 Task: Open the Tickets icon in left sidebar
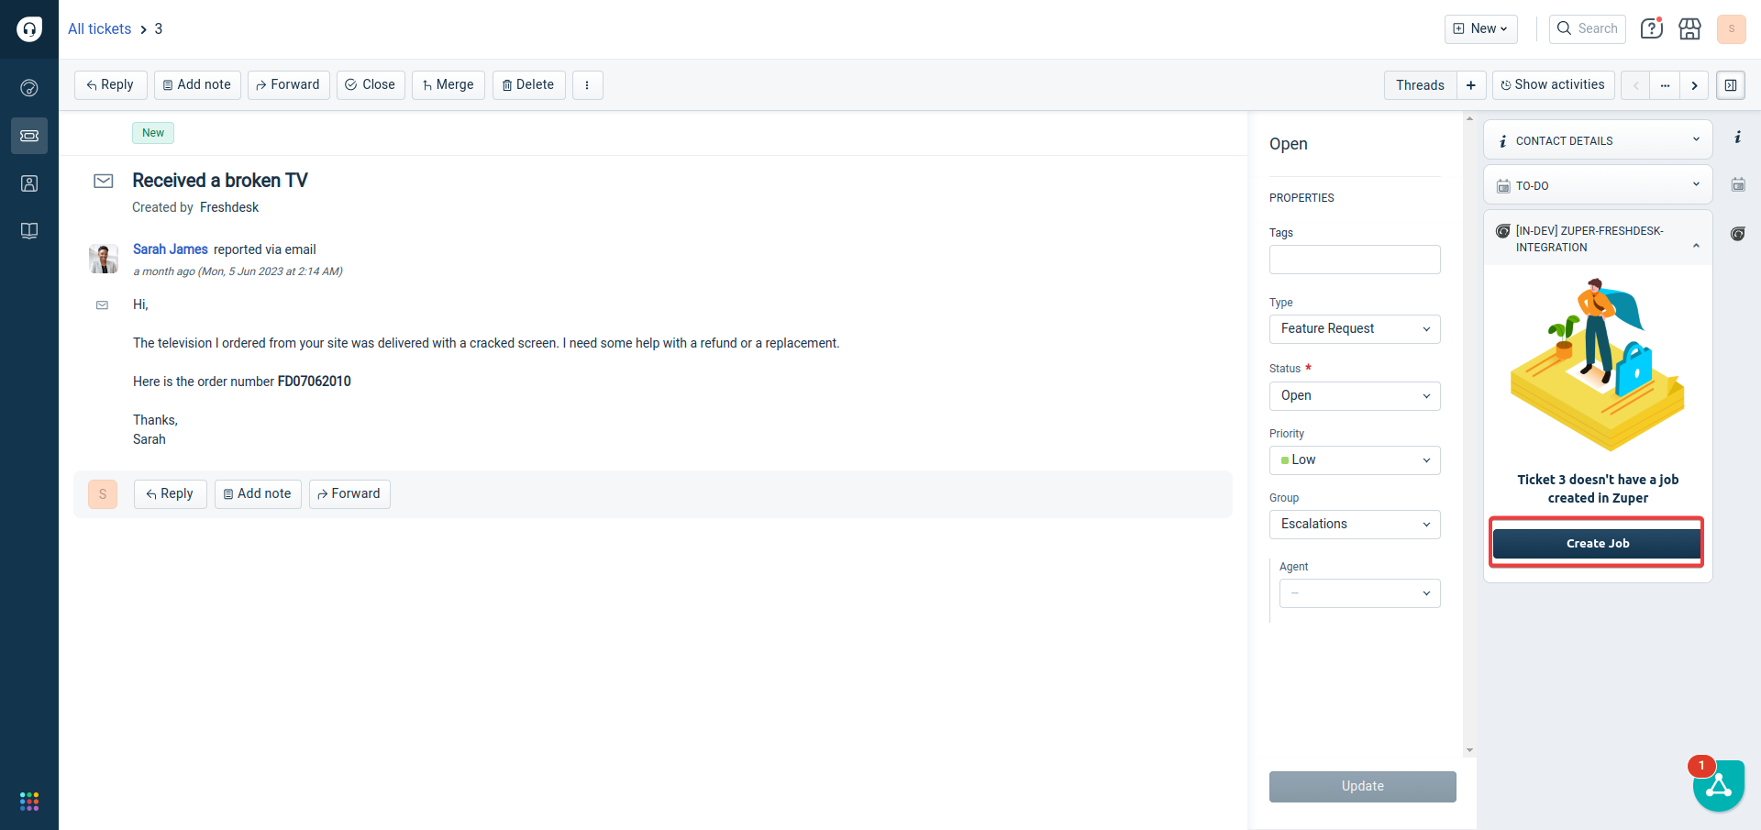coord(29,136)
